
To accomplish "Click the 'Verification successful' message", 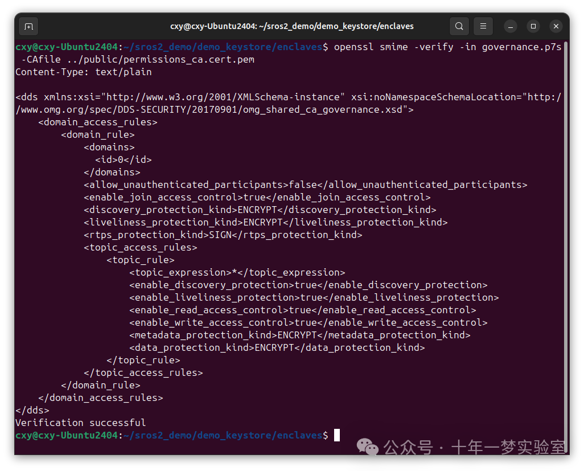I will (x=80, y=423).
